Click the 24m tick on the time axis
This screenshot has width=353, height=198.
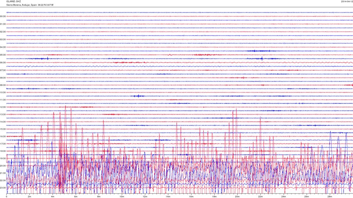(284, 197)
